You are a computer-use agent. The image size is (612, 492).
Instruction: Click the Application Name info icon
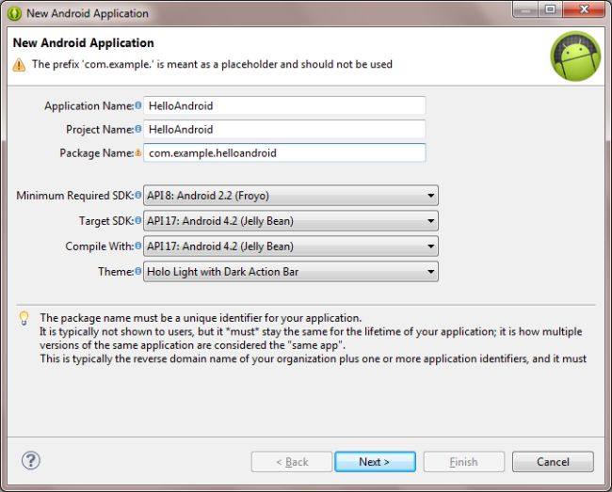(138, 105)
